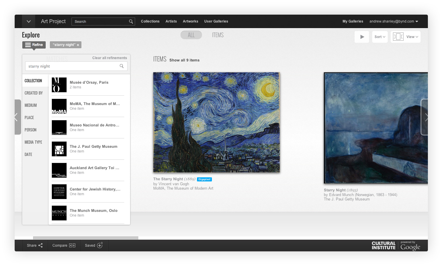Open the andrew.shanley@bynd.com account dropdown
Image resolution: width=444 pixels, height=266 pixels.
coord(394,21)
